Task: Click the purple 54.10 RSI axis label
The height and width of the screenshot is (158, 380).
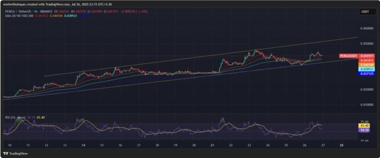Action: click(x=364, y=130)
